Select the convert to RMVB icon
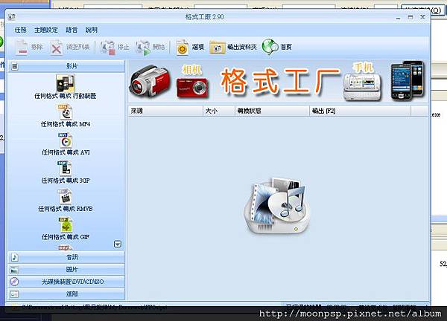The height and width of the screenshot is (321, 447). click(65, 196)
